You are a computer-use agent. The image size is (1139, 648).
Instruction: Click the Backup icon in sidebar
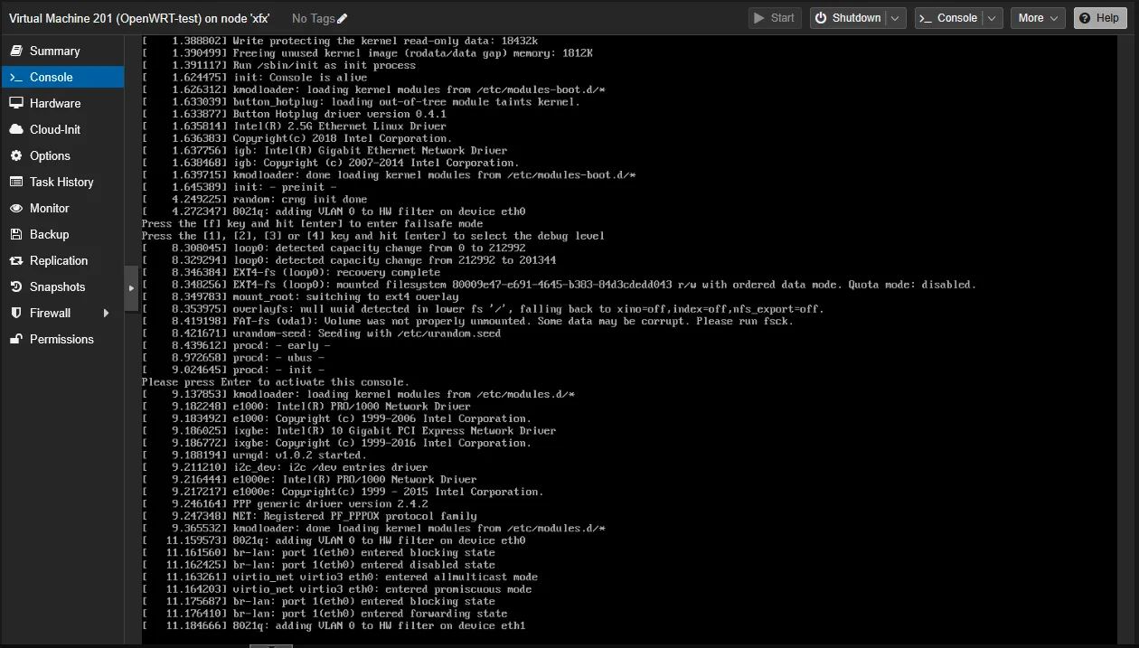(16, 234)
